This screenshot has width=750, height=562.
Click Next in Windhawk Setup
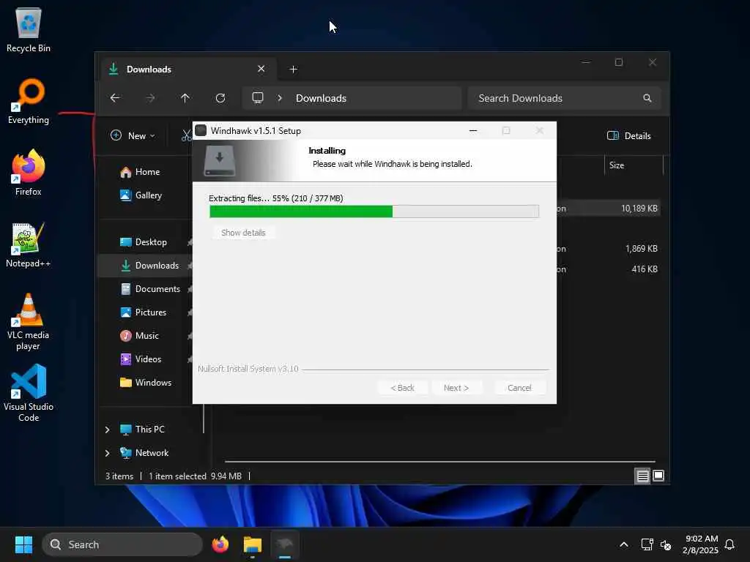point(456,388)
